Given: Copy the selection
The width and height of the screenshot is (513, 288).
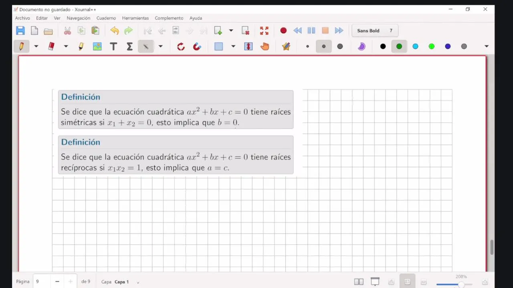Looking at the screenshot, I should pyautogui.click(x=81, y=31).
